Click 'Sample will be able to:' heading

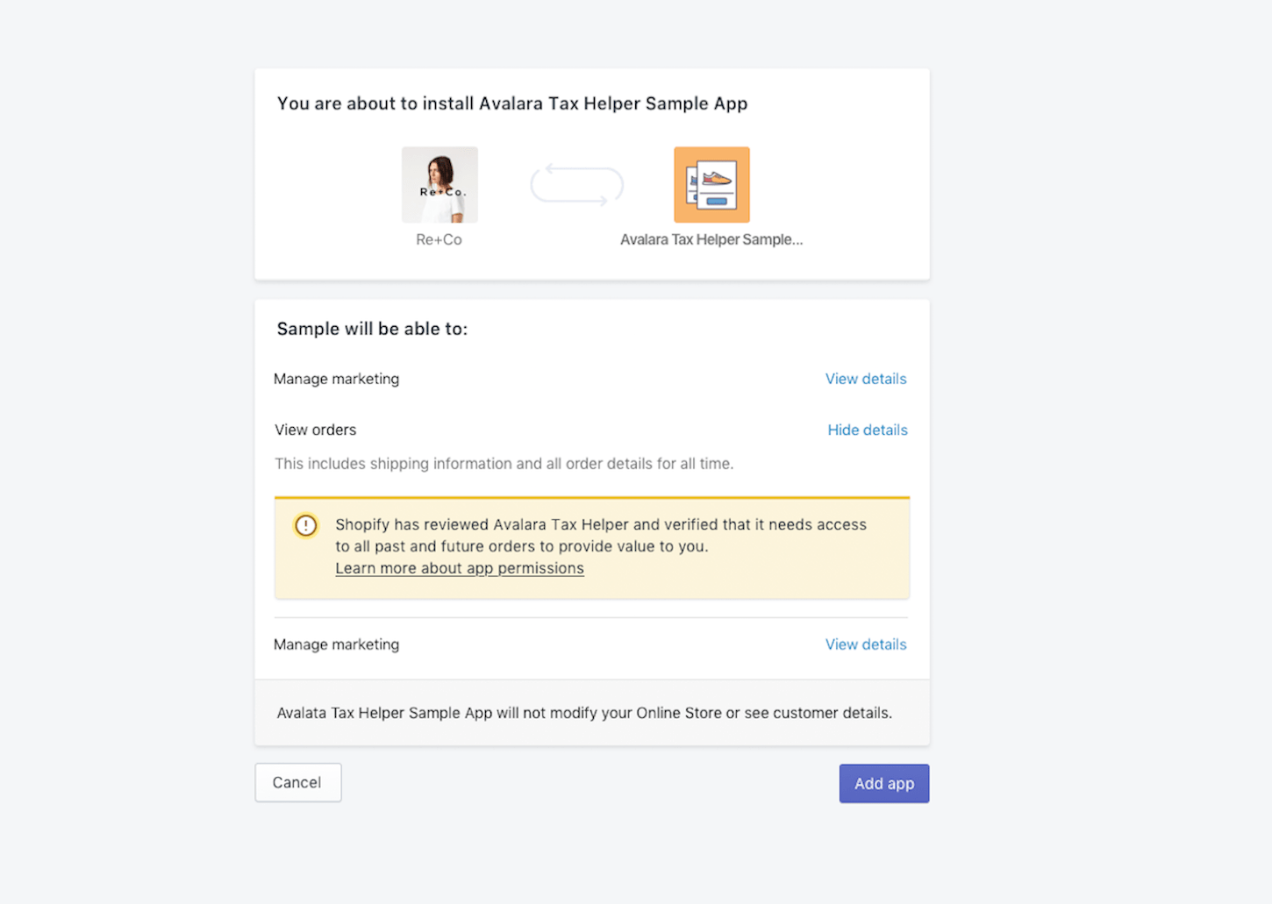click(x=372, y=329)
